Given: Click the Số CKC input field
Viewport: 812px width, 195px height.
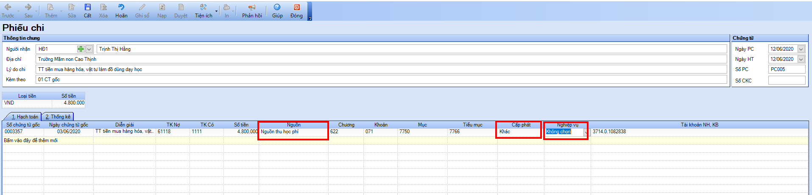Looking at the screenshot, I should (787, 80).
